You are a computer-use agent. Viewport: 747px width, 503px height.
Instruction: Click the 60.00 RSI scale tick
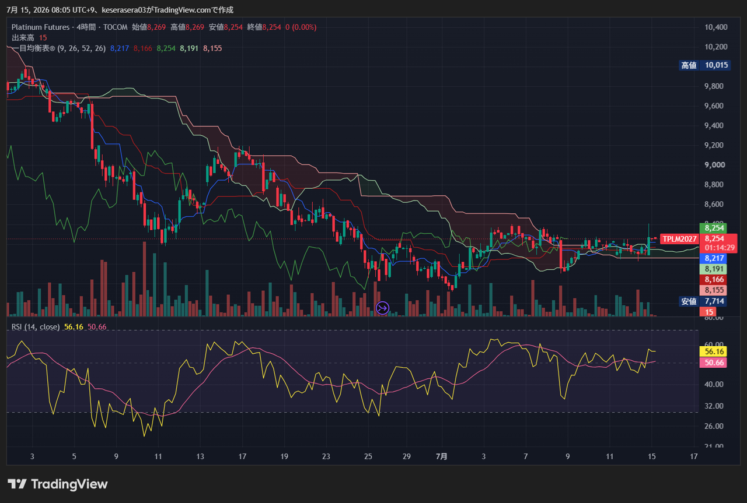click(714, 344)
